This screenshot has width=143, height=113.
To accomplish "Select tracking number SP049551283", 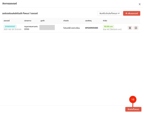I will point(92,28).
